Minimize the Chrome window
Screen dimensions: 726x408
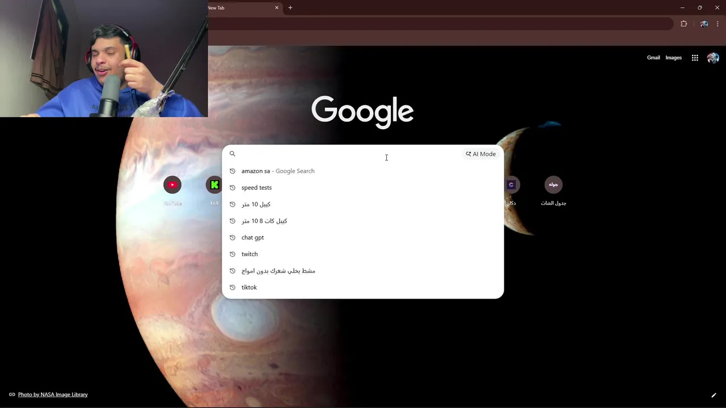click(x=682, y=7)
